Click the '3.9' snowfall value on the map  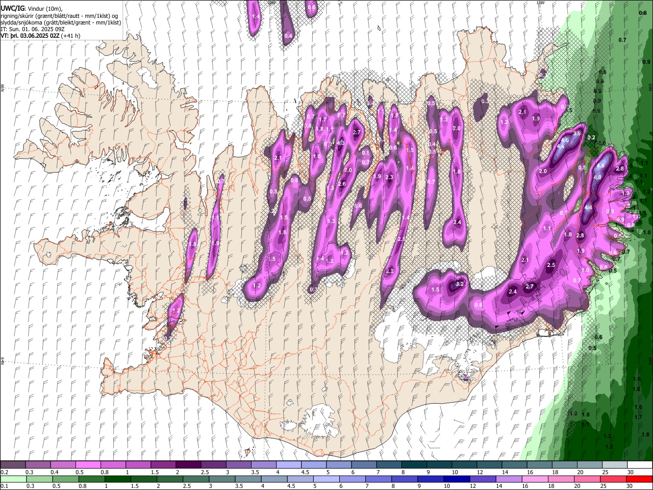tap(577, 133)
